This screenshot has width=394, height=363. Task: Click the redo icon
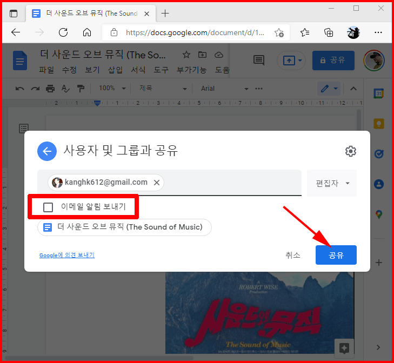(35, 89)
